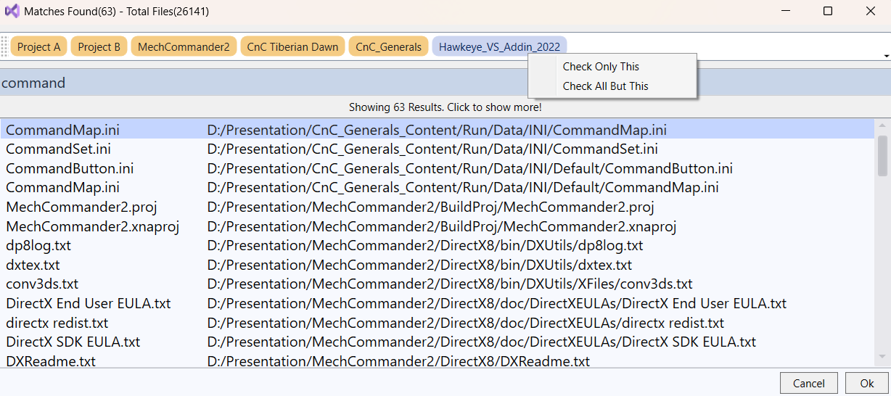This screenshot has height=396, width=891.
Task: Click the toolbar drag grip handle
Action: (x=4, y=46)
